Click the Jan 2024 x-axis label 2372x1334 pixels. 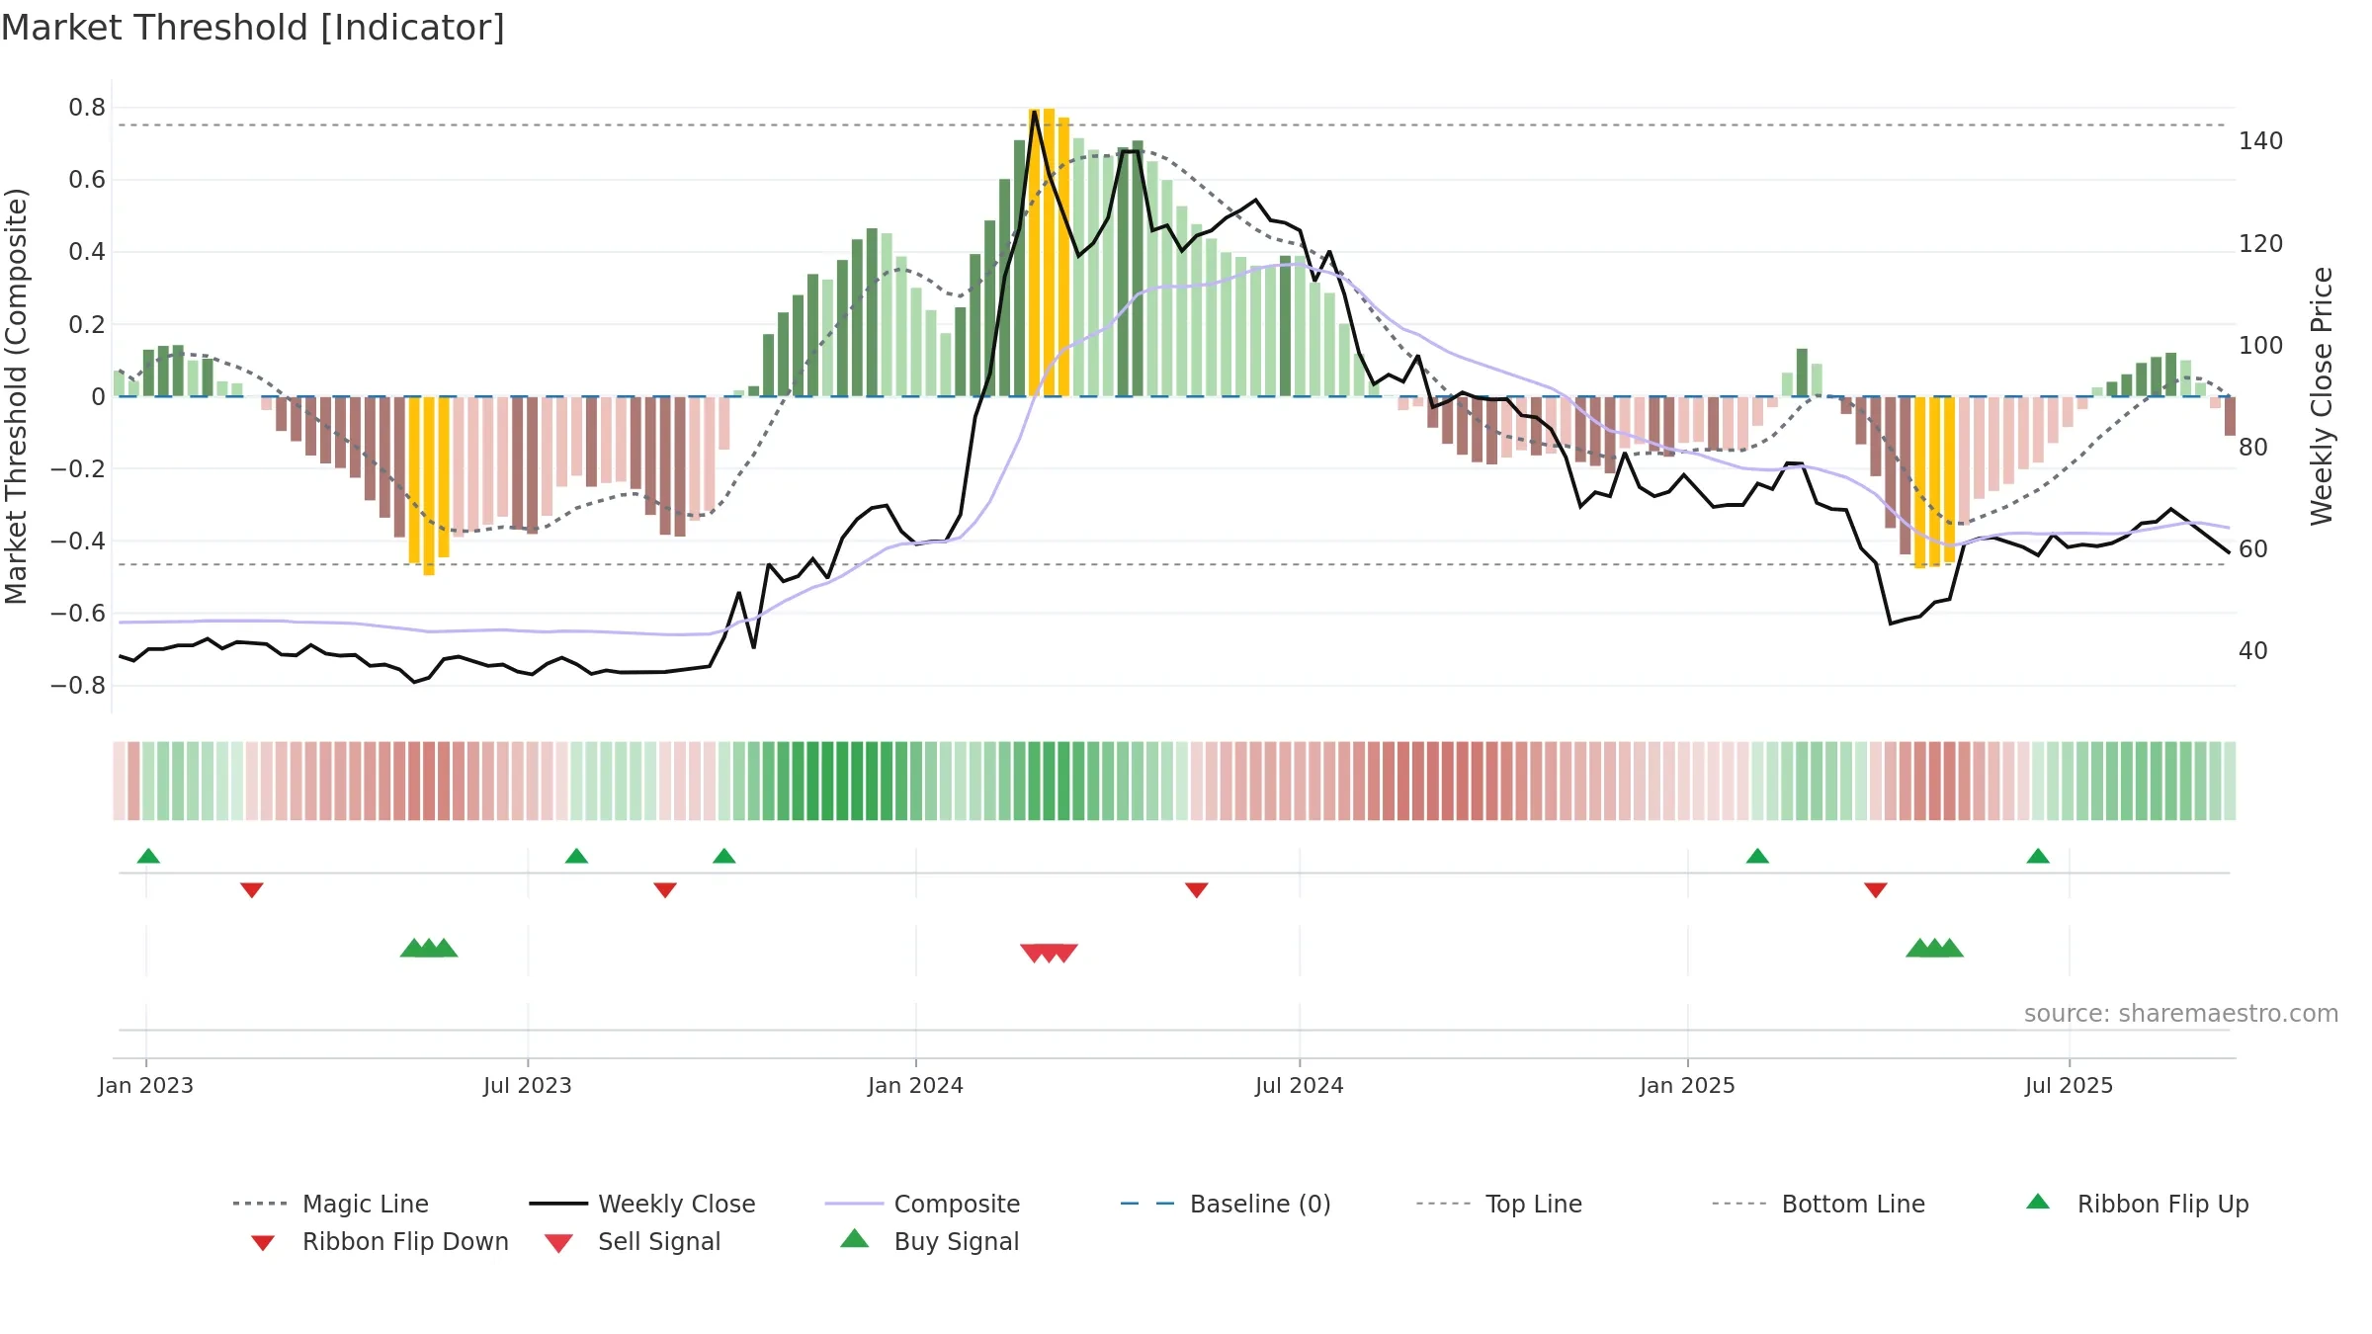tap(916, 1085)
